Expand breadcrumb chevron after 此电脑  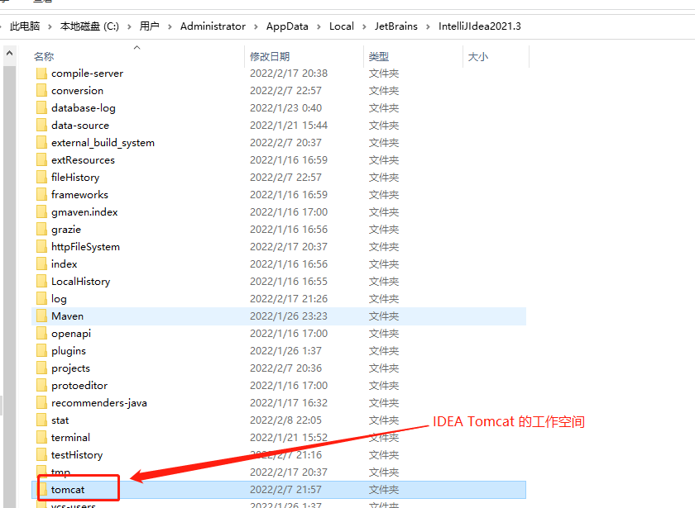(50, 27)
